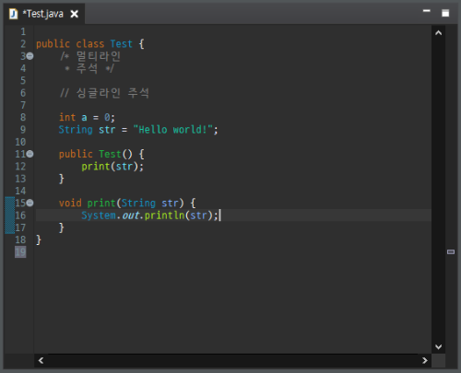
Task: Click the class name 'Test' on line 2
Action: (x=122, y=44)
